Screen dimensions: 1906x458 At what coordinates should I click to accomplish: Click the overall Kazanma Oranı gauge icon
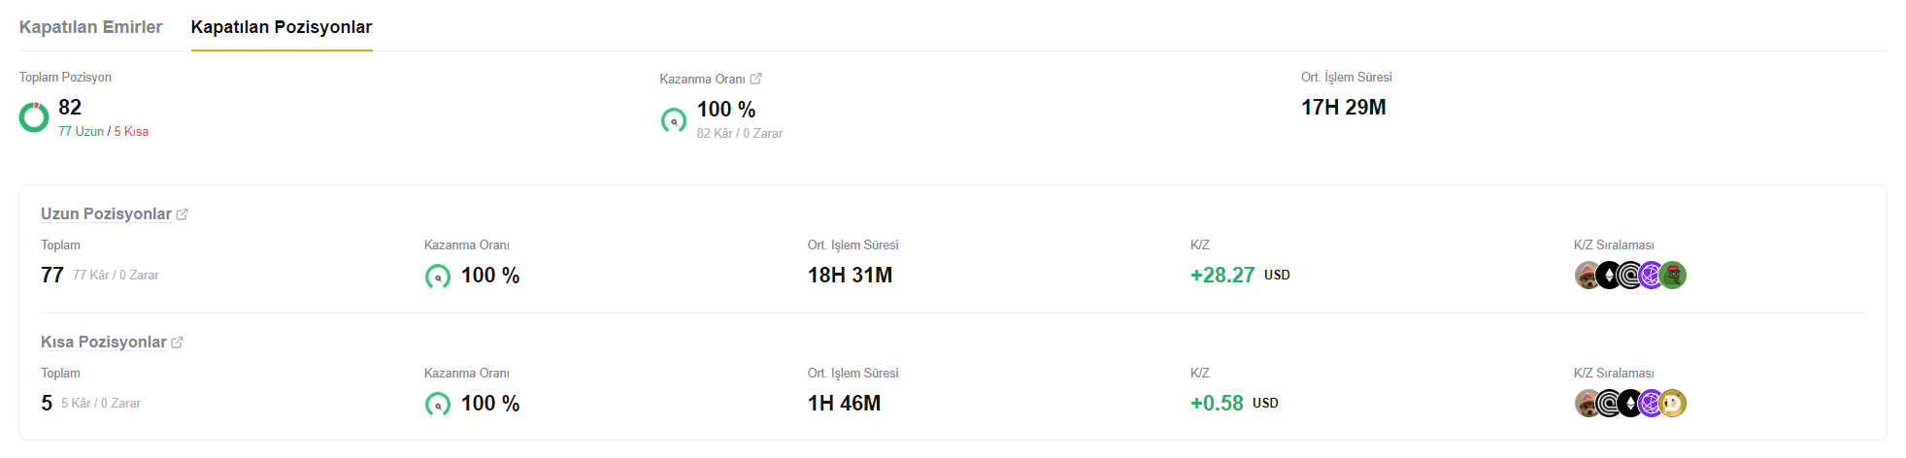(674, 120)
